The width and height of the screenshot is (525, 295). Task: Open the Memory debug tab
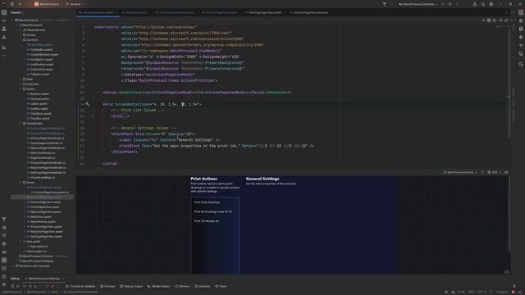pos(182,286)
